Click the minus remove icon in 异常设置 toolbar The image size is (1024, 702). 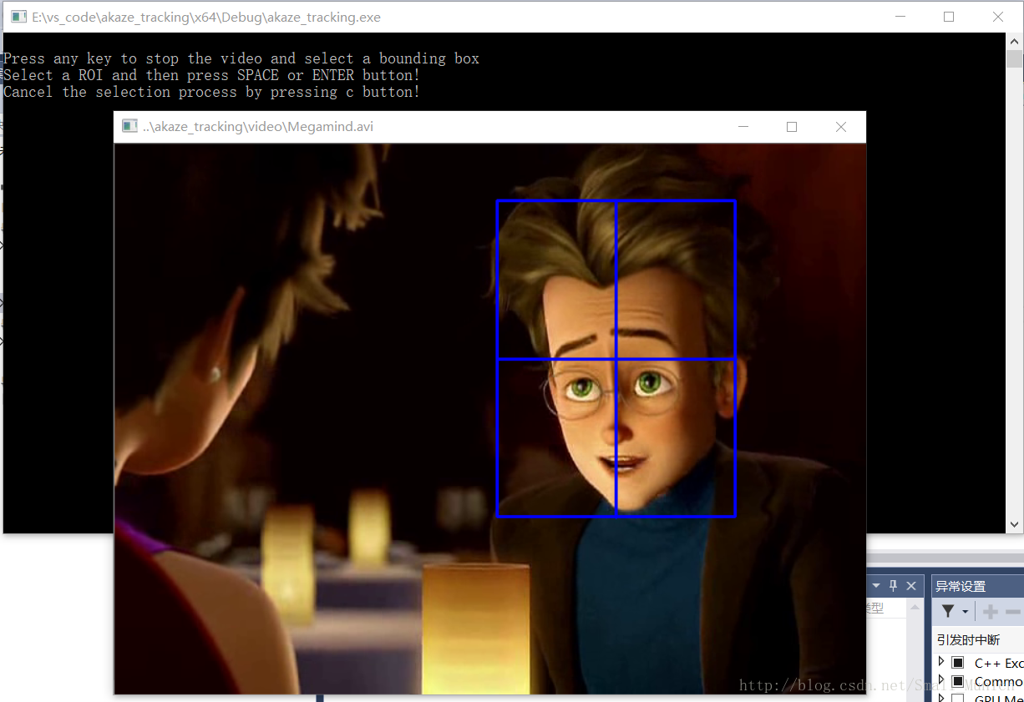coord(1013,612)
